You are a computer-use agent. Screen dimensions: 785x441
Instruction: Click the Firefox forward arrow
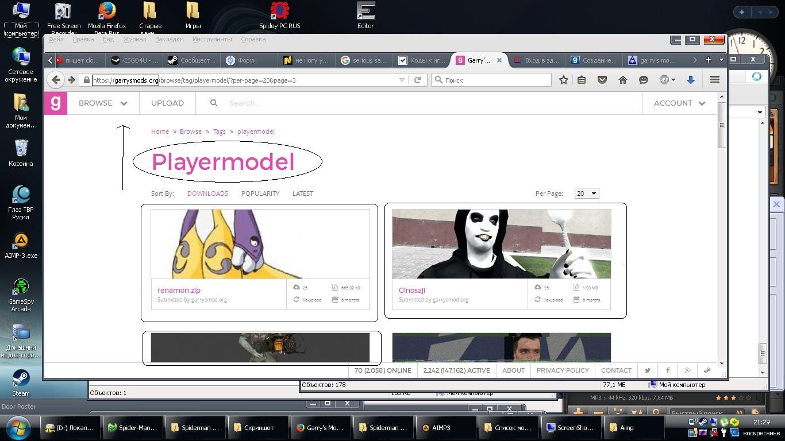pos(71,80)
